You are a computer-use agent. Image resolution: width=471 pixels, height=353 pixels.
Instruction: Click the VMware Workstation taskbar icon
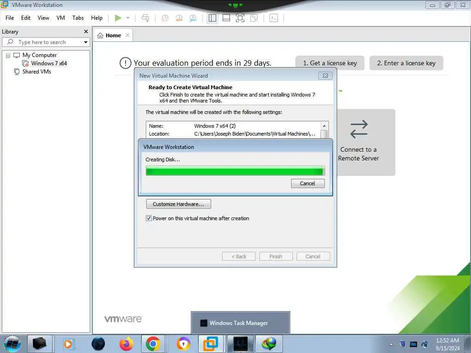(x=211, y=344)
